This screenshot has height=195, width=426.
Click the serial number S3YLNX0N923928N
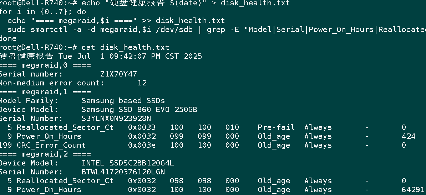point(116,118)
